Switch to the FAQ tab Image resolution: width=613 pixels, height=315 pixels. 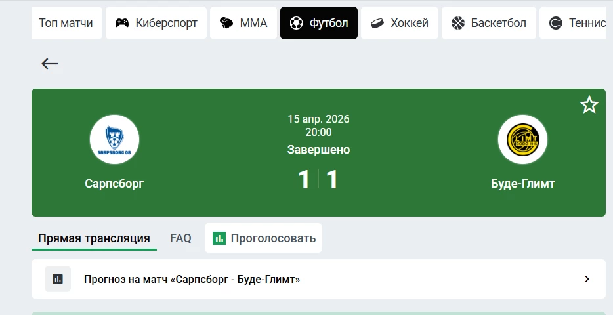click(x=180, y=238)
